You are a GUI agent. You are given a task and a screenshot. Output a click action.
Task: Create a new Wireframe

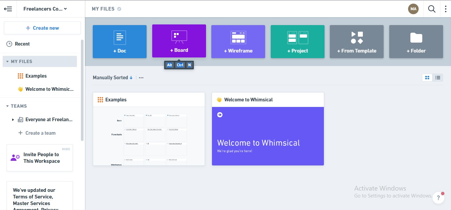pyautogui.click(x=238, y=42)
